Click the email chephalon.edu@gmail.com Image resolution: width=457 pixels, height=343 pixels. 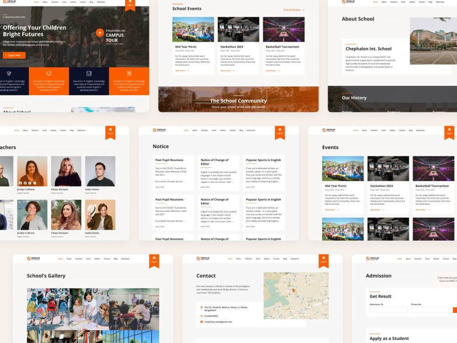218,322
